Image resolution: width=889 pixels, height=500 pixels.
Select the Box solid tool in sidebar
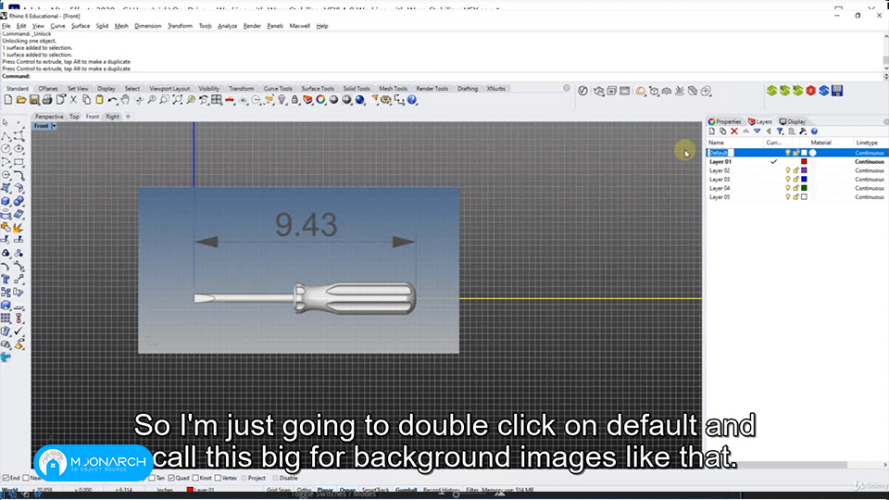click(x=6, y=201)
